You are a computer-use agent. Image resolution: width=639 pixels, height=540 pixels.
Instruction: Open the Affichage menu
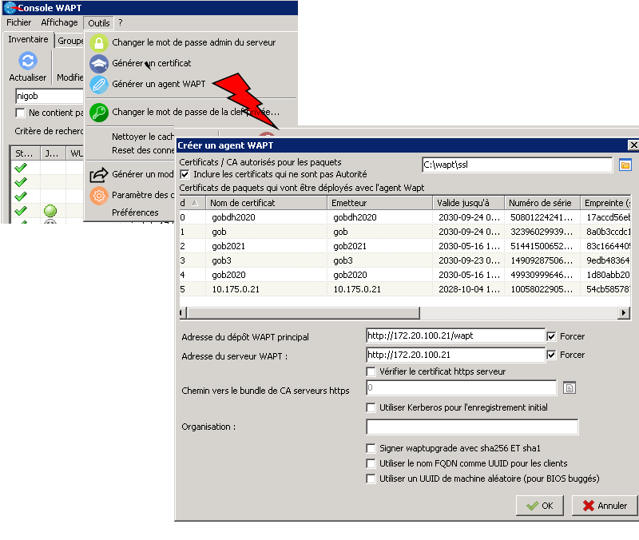59,23
